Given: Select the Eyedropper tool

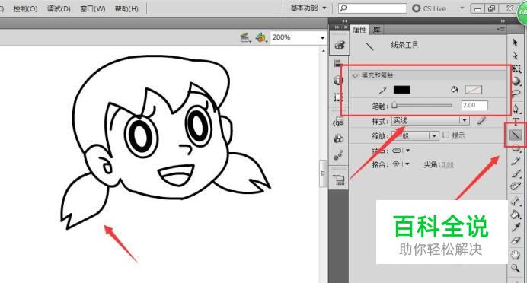Looking at the screenshot, I should point(516,227).
